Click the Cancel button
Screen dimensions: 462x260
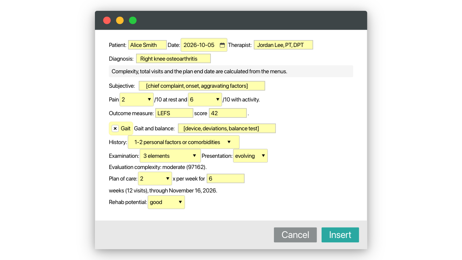coord(295,235)
